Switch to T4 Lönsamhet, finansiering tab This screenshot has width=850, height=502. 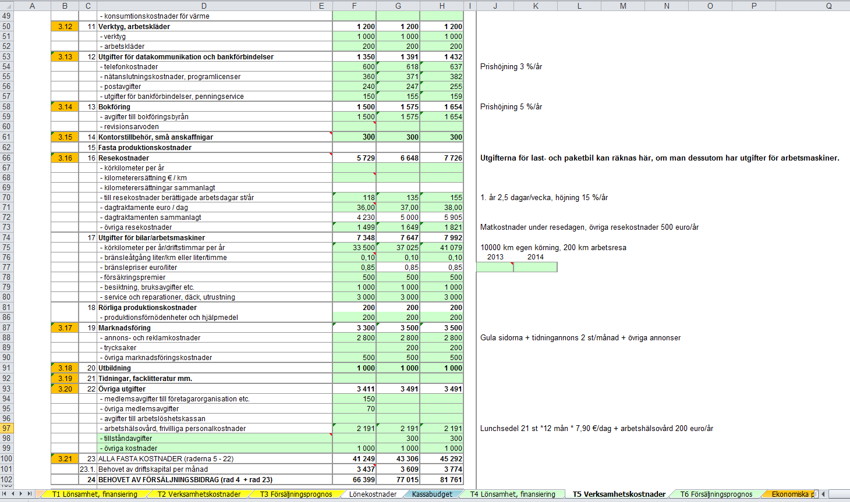tap(512, 494)
